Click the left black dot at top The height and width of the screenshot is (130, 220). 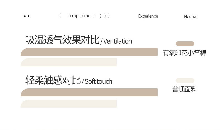pyautogui.click(x=25, y=16)
